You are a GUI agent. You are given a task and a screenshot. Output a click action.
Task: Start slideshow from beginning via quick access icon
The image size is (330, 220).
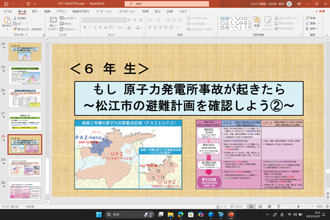click(28, 4)
